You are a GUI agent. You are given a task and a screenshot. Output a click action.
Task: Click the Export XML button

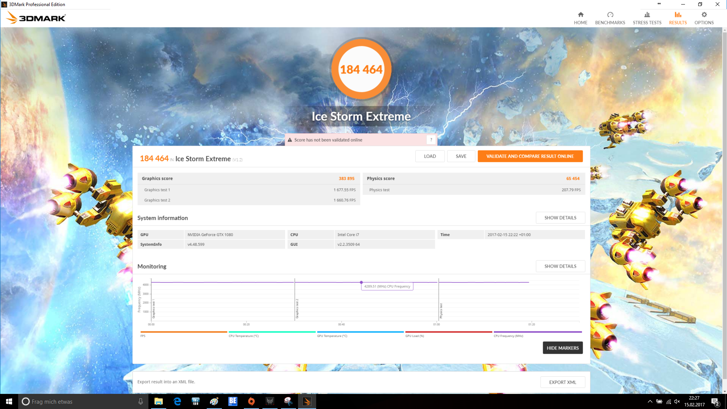coord(562,382)
